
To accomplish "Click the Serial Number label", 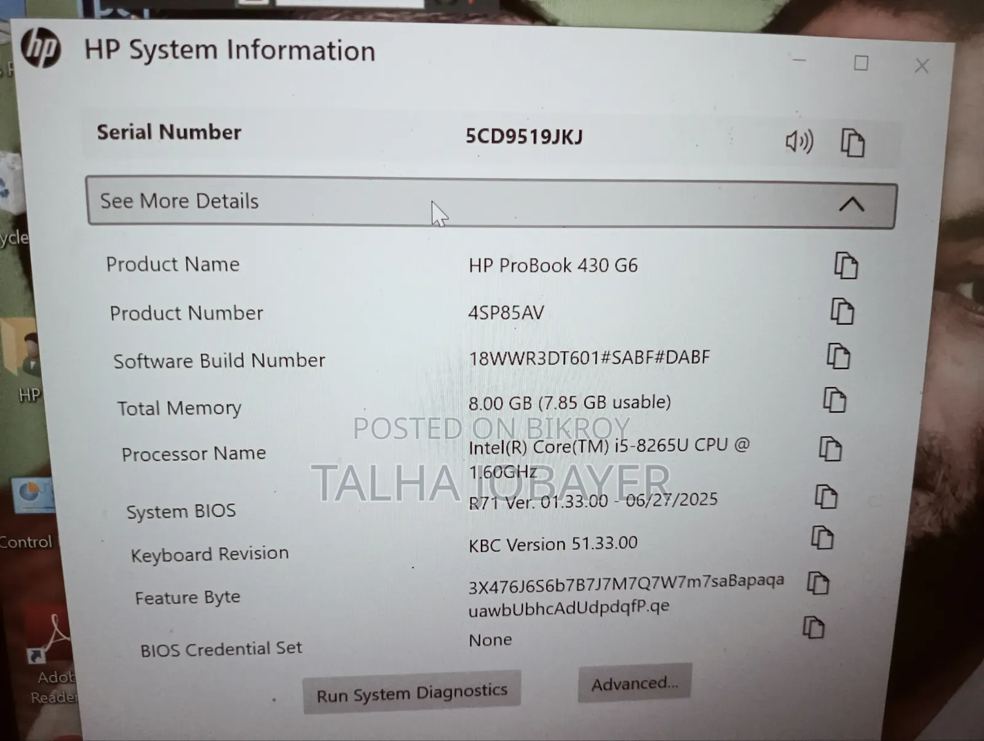I will click(x=169, y=132).
